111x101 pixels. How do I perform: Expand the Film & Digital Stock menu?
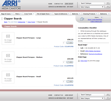coord(44,14)
